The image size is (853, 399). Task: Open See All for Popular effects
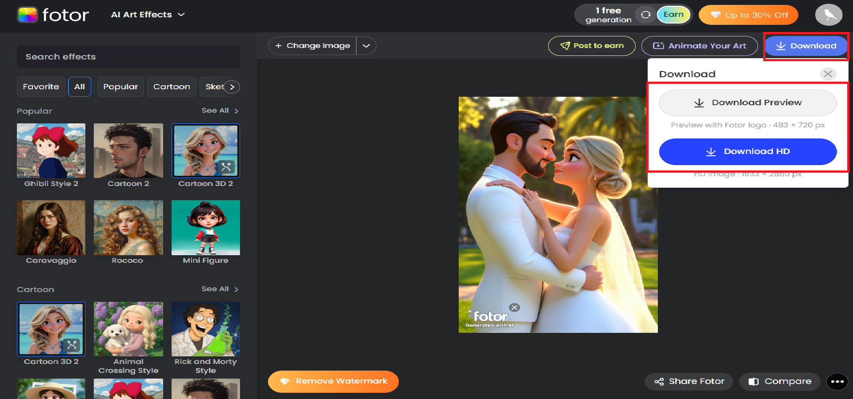point(220,111)
